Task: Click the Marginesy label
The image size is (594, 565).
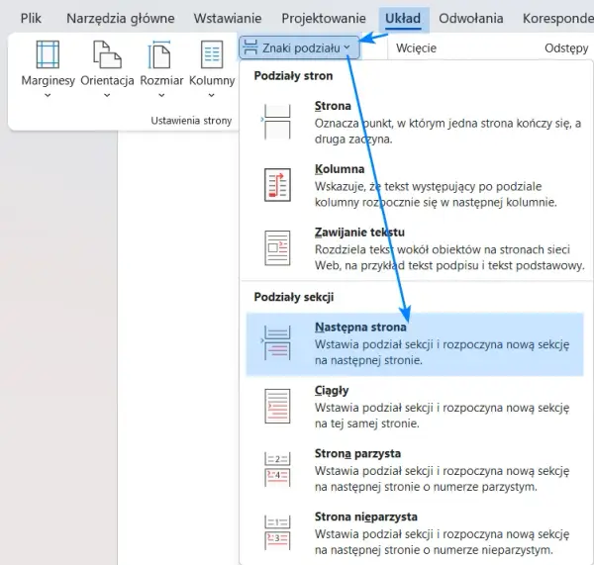Action: coord(49,81)
